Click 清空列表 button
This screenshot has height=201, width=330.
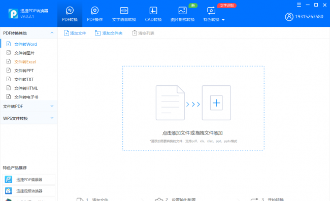click(143, 33)
